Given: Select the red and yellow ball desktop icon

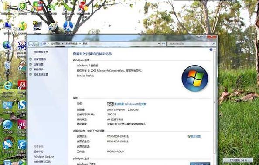Looking at the screenshot, I should tap(83, 6).
